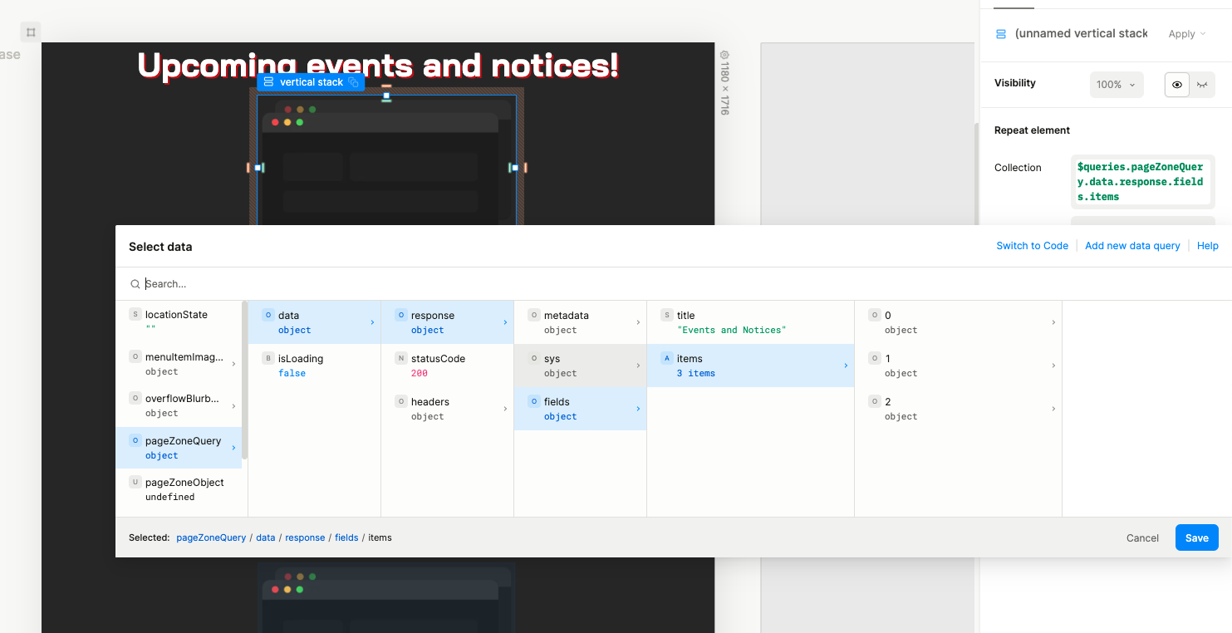Click the vertical stack icon in properties header
This screenshot has height=633, width=1232.
click(x=1000, y=34)
